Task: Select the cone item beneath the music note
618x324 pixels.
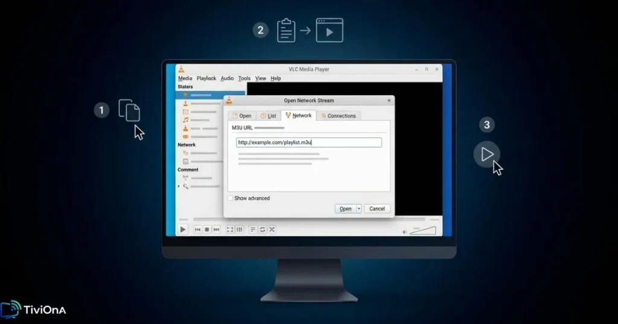Action: coord(200,129)
